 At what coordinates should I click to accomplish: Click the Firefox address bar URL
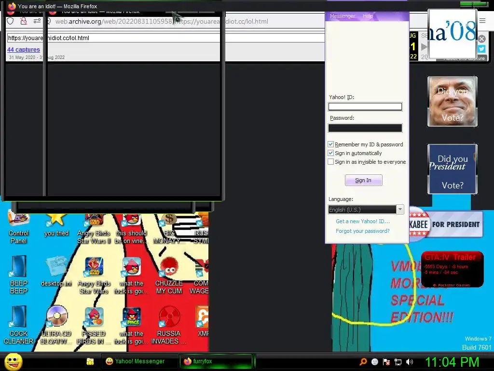162,21
